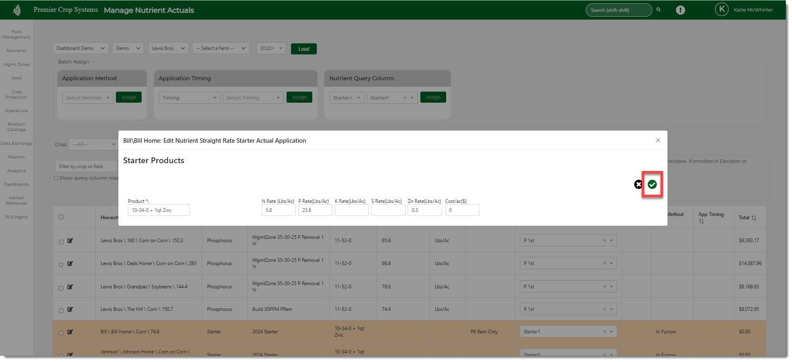Open edit icon for Dads Home row
This screenshot has width=792, height=362.
[70, 263]
